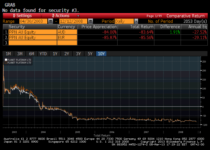
Task: Click the row number 3 cell
Action: click(x=6, y=43)
